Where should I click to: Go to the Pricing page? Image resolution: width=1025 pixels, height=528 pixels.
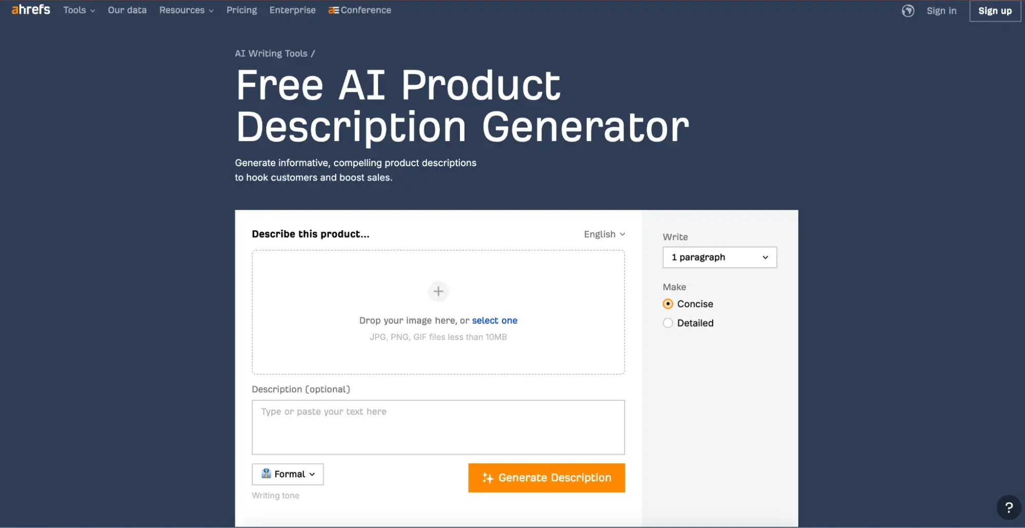coord(242,10)
